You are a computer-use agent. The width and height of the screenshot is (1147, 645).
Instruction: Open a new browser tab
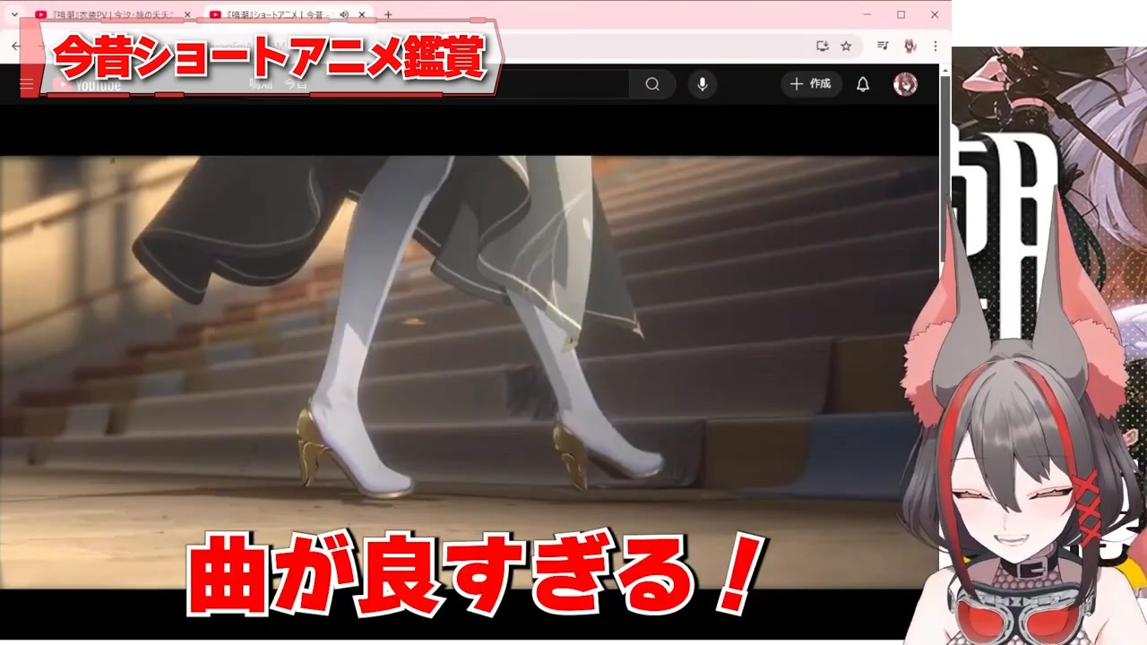(388, 14)
